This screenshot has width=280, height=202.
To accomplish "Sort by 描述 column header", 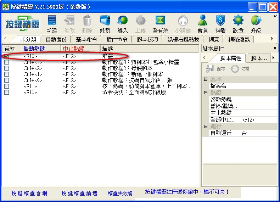I will [149, 49].
